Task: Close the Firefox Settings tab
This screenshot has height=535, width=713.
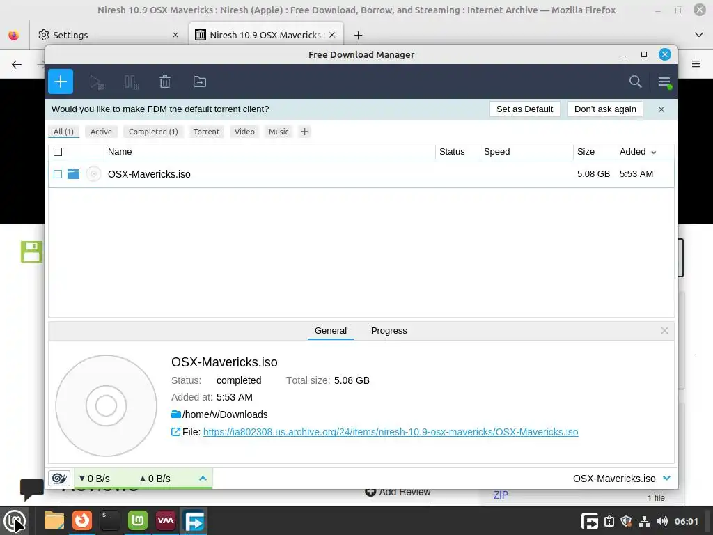Action: (175, 35)
